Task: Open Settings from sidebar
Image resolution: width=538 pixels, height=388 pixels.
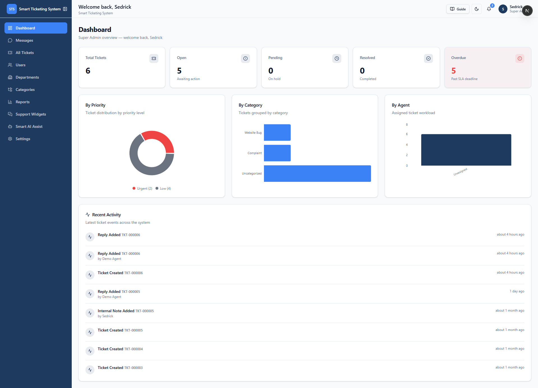Action: (36, 139)
